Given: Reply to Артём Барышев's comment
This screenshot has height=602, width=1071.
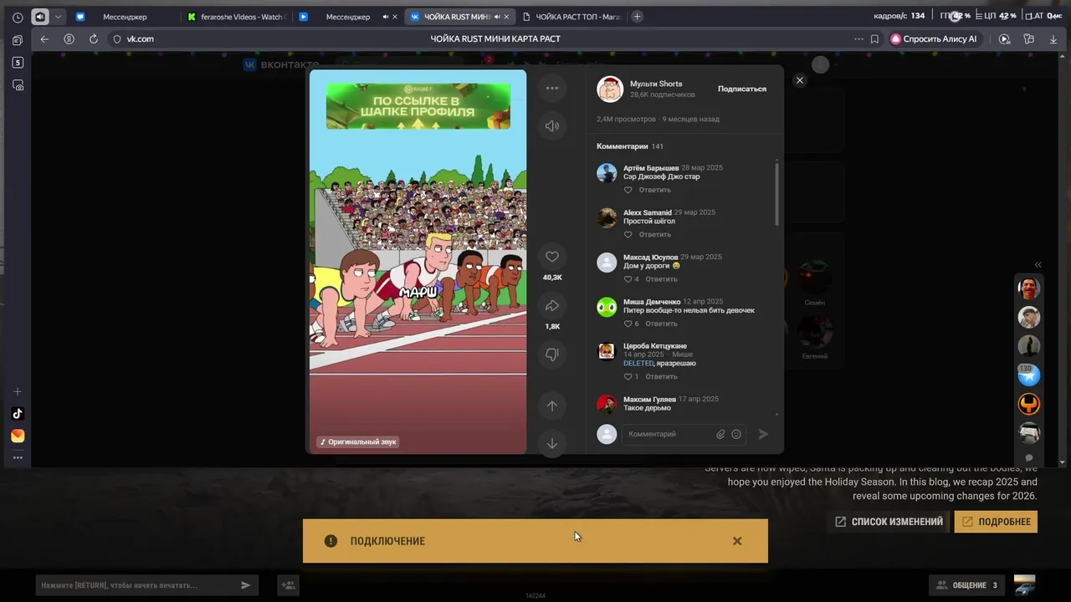Looking at the screenshot, I should click(x=655, y=190).
